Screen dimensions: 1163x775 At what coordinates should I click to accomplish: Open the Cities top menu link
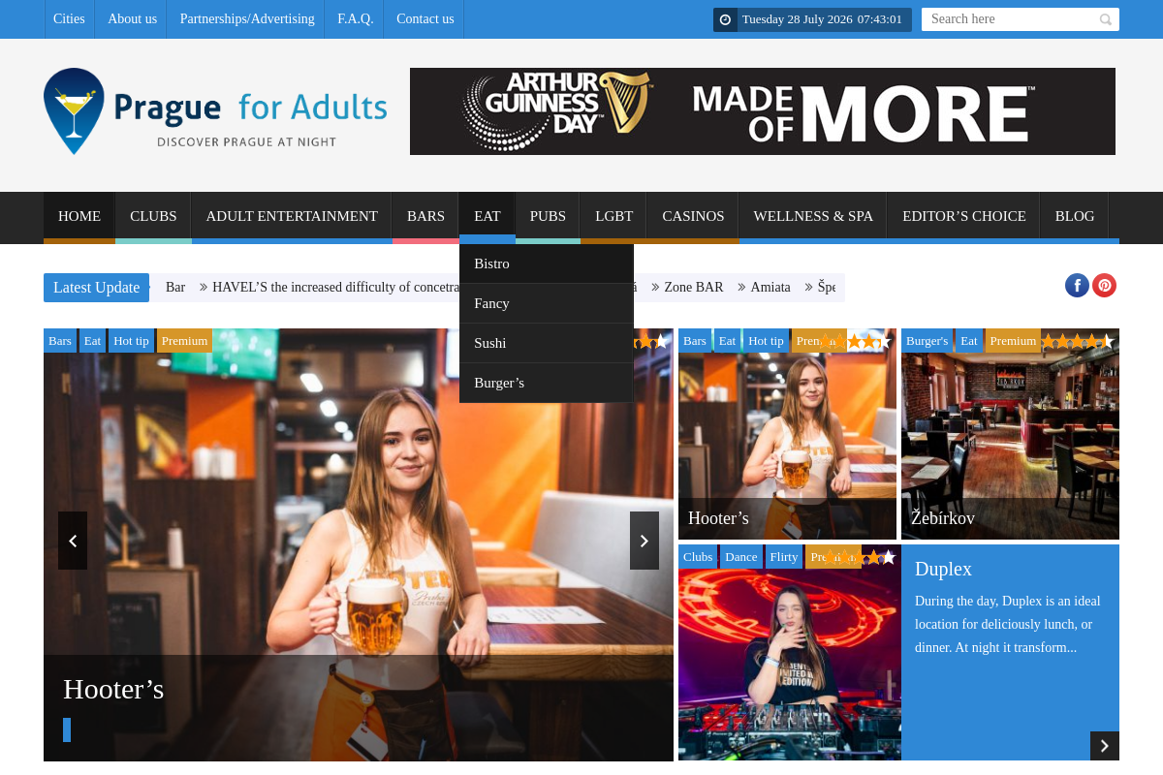click(69, 19)
